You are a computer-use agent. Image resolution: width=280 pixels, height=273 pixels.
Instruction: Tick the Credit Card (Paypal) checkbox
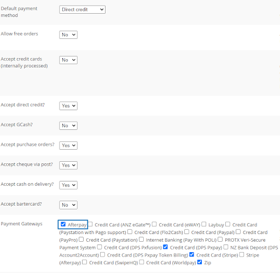pyautogui.click(x=186, y=232)
